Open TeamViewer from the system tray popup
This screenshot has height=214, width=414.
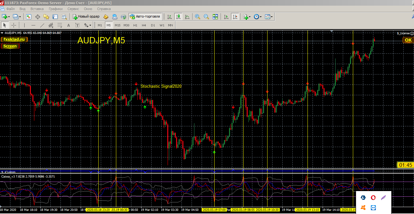(x=373, y=208)
